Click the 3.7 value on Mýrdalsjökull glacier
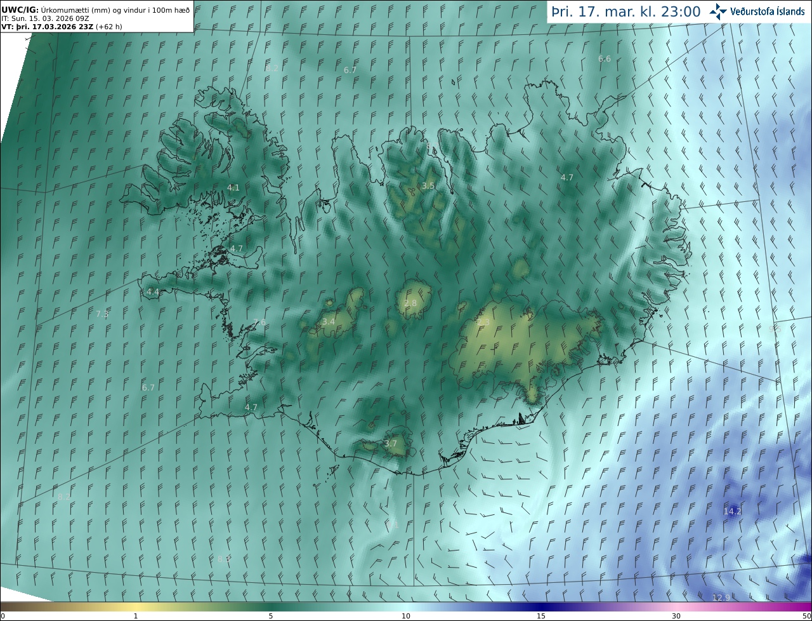812x621 pixels. pos(391,444)
